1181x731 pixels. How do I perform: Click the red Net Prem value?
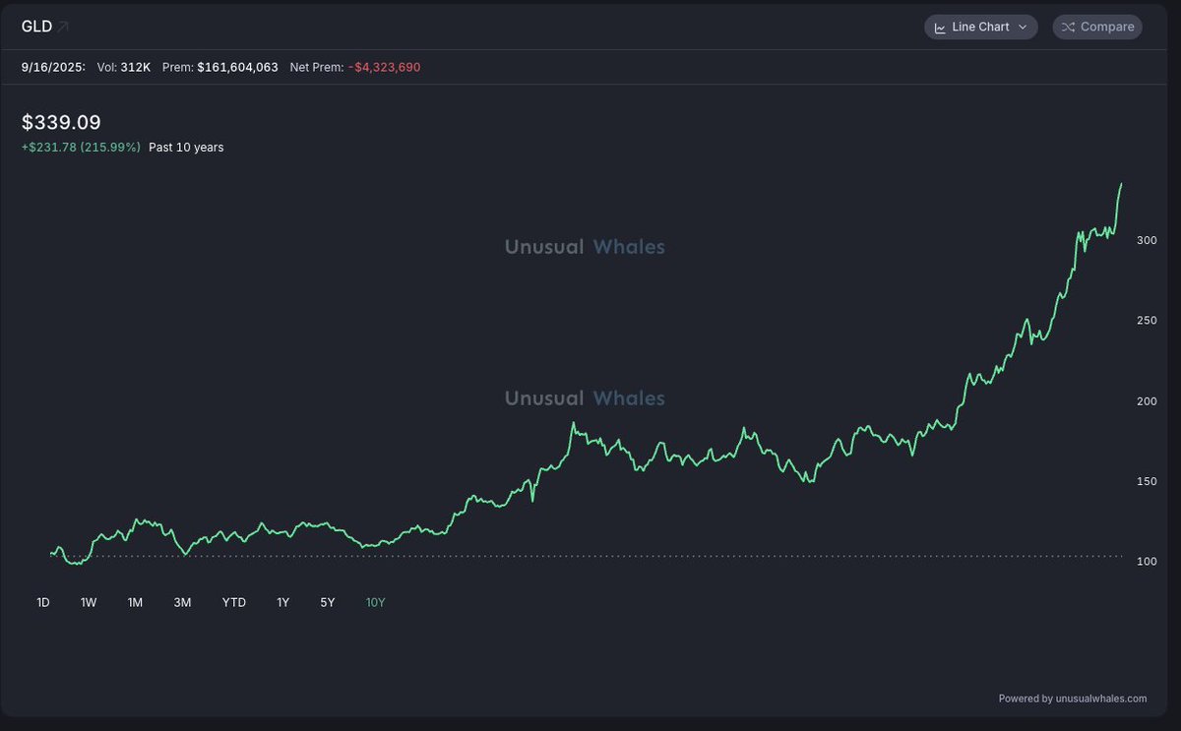[x=385, y=67]
